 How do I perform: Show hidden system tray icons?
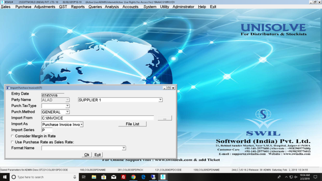[286, 177]
